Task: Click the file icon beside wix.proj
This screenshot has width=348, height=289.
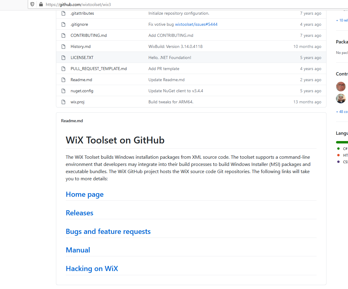Action: coord(63,102)
